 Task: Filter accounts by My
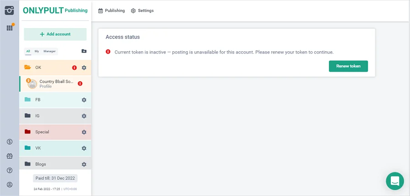coord(37,51)
